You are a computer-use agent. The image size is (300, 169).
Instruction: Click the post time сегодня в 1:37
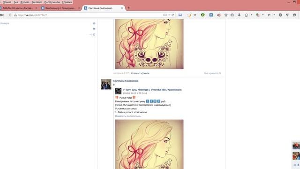click(x=121, y=73)
